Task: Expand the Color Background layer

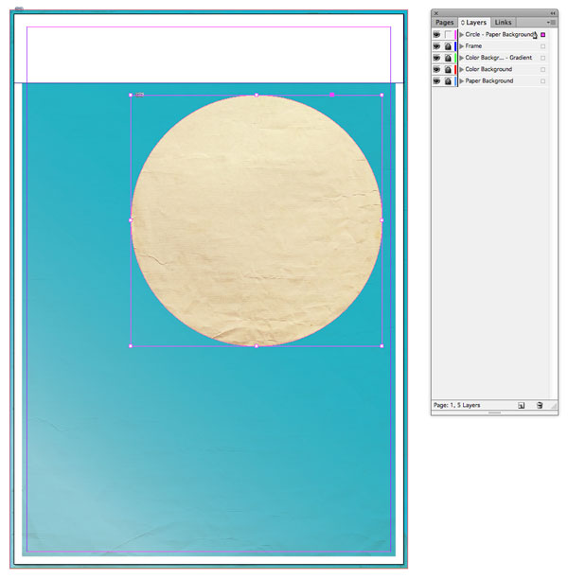Action: pyautogui.click(x=462, y=70)
